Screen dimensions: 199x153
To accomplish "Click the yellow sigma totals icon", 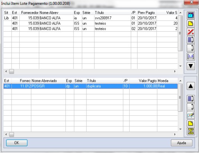I will tap(191, 131).
